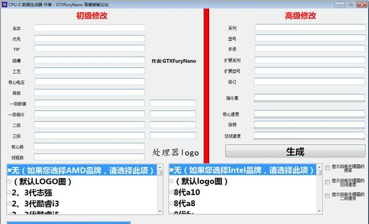Click the 工艺 input field
Screen dimensions: 369x224
pyautogui.click(x=89, y=71)
